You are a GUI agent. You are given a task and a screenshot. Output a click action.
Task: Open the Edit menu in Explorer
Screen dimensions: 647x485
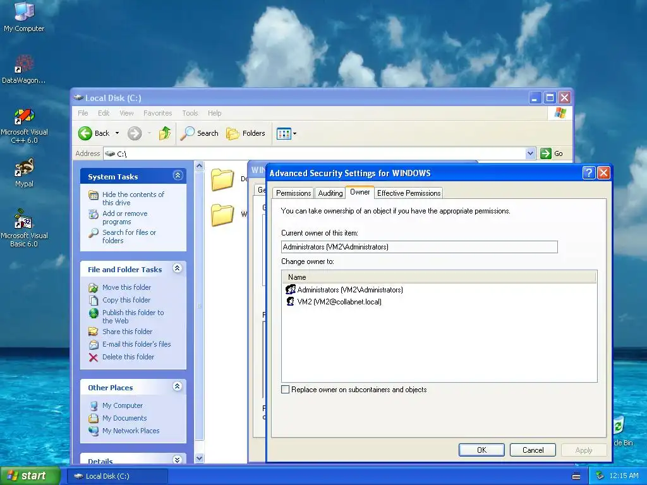(x=104, y=113)
